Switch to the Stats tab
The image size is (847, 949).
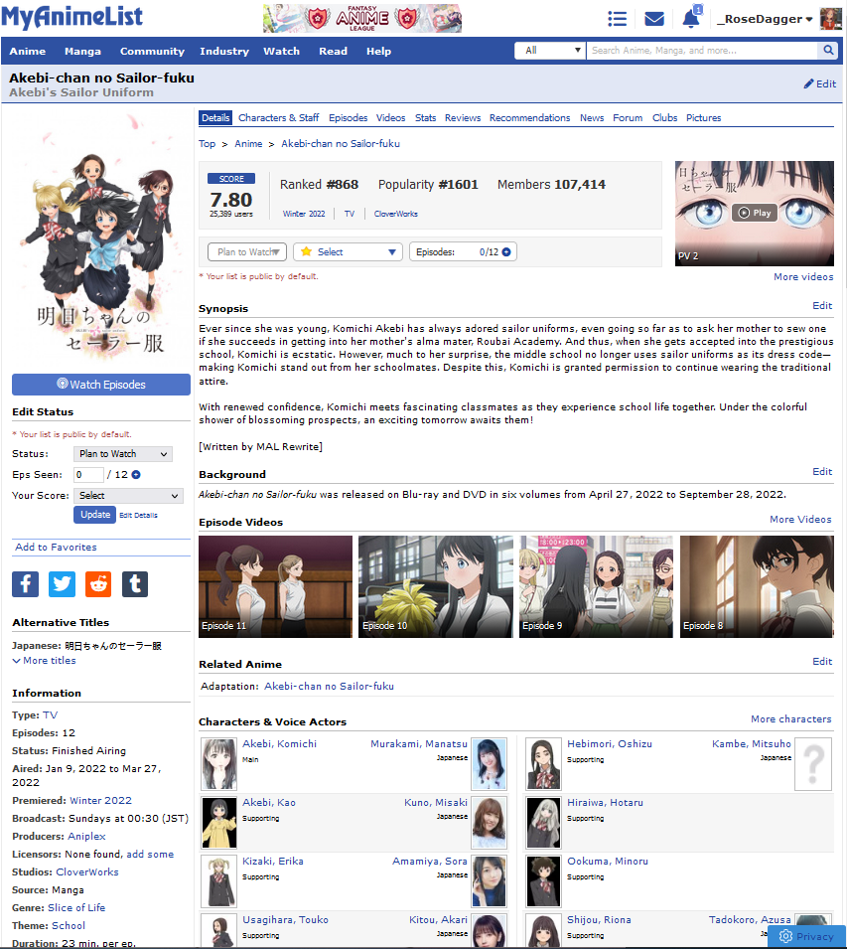click(426, 118)
